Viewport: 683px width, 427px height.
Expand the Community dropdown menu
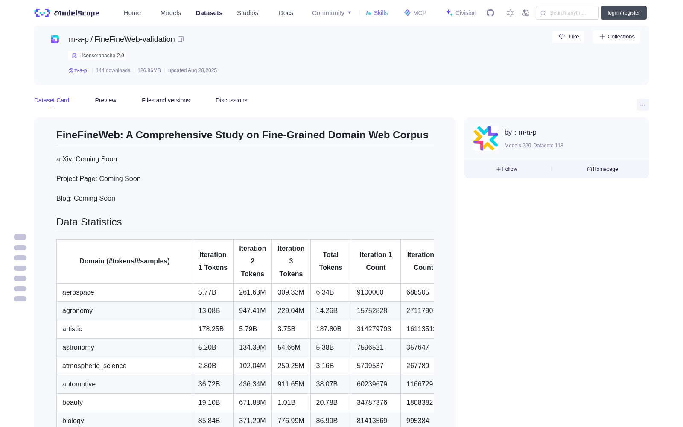click(332, 13)
